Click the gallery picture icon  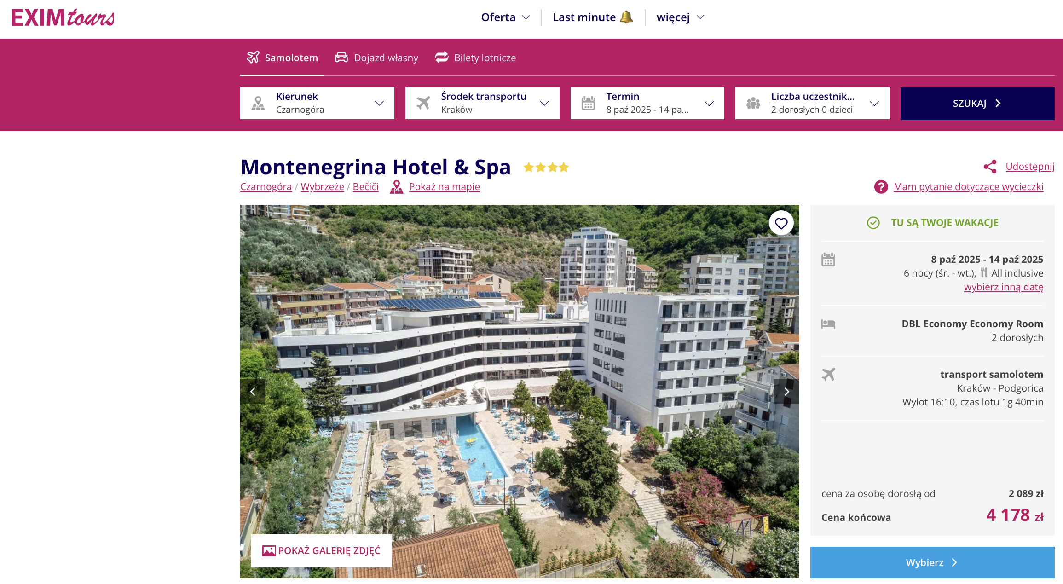[x=269, y=551]
